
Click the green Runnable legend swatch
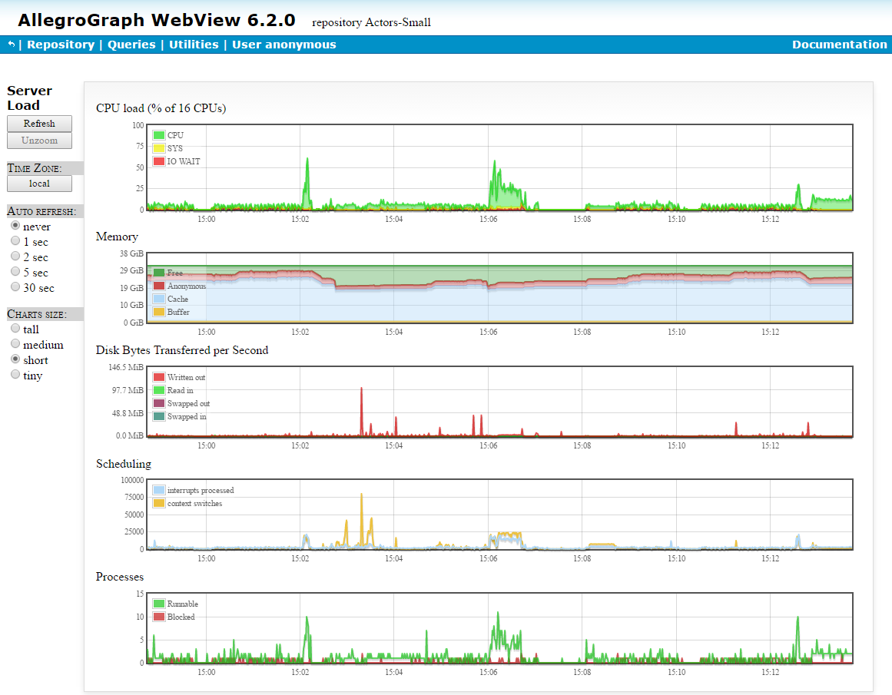point(159,604)
